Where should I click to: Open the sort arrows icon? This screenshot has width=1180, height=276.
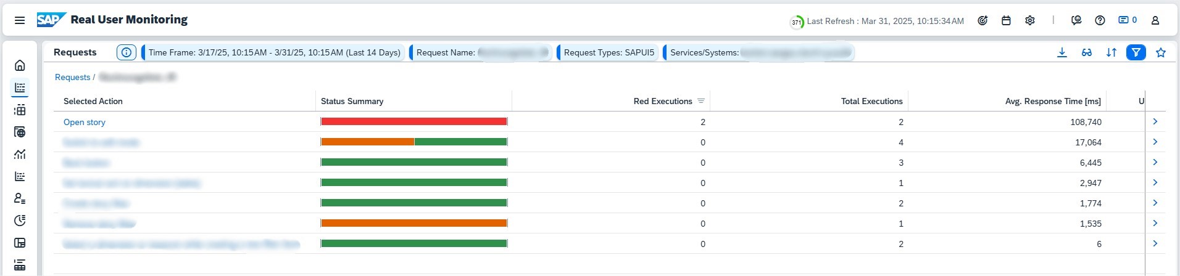pyautogui.click(x=1111, y=52)
